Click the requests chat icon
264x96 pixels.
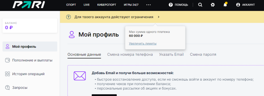point(7,88)
